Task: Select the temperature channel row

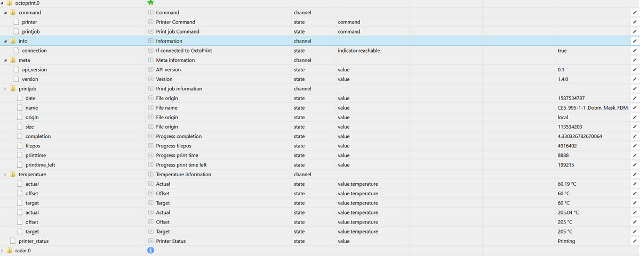Action: (33, 175)
